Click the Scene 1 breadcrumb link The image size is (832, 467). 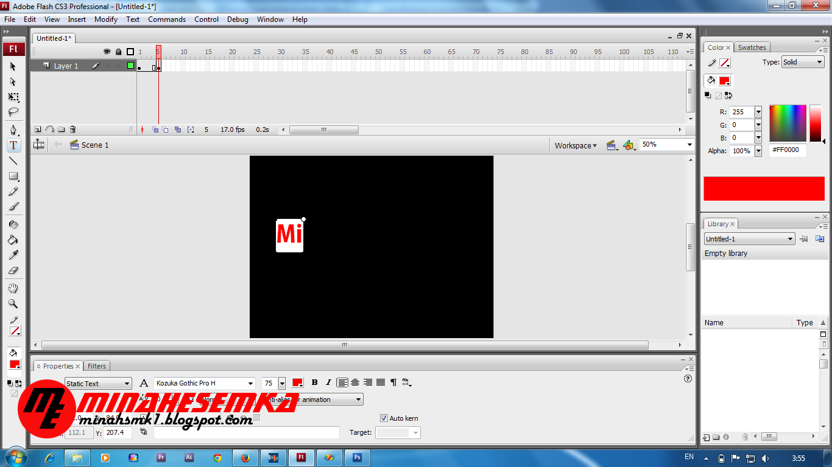(96, 145)
